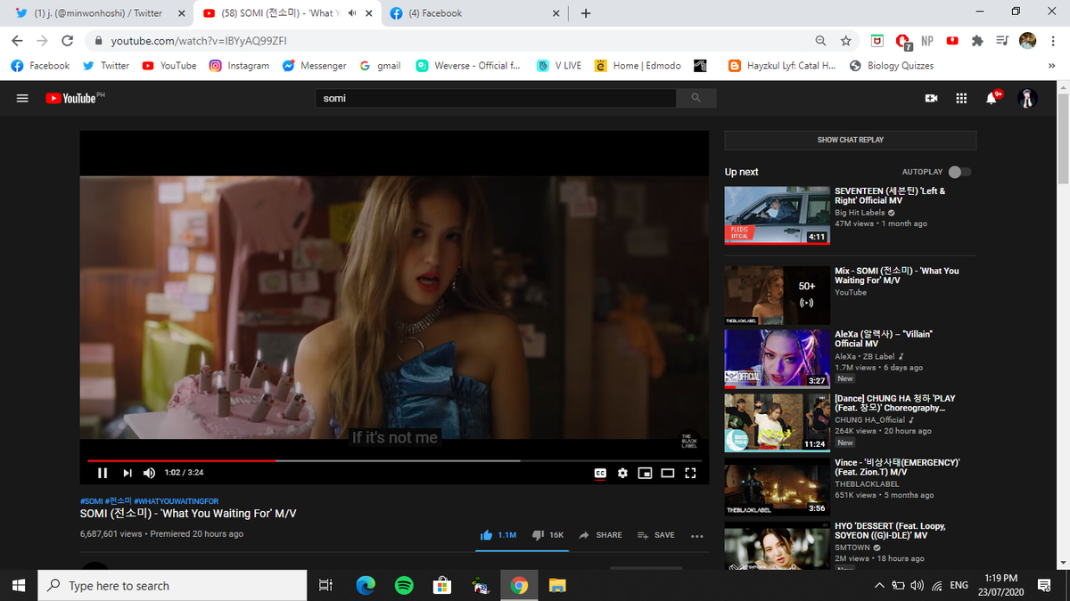Open Spotify from the taskbar
1070x601 pixels.
coord(404,585)
